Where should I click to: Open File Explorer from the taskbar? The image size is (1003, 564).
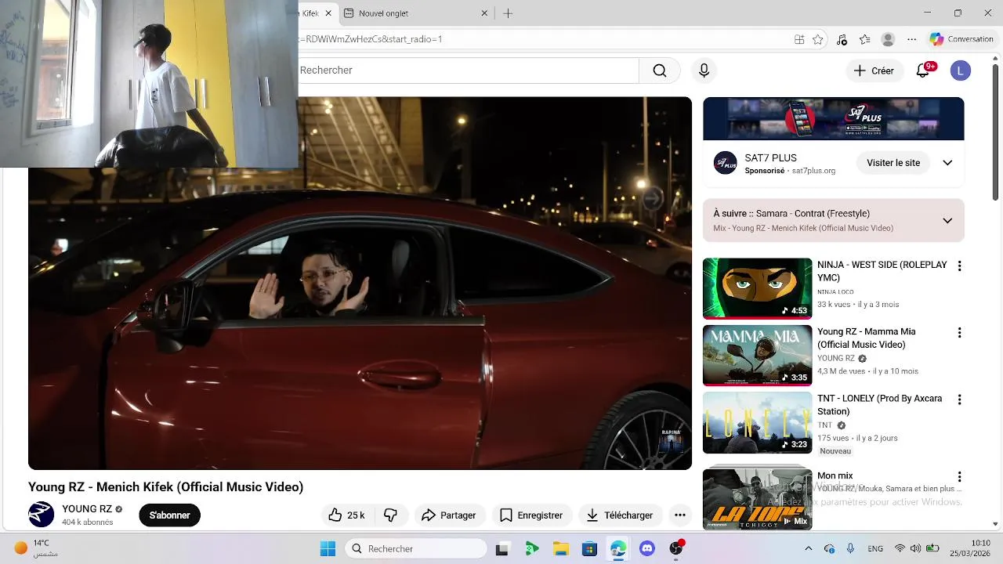(x=560, y=549)
